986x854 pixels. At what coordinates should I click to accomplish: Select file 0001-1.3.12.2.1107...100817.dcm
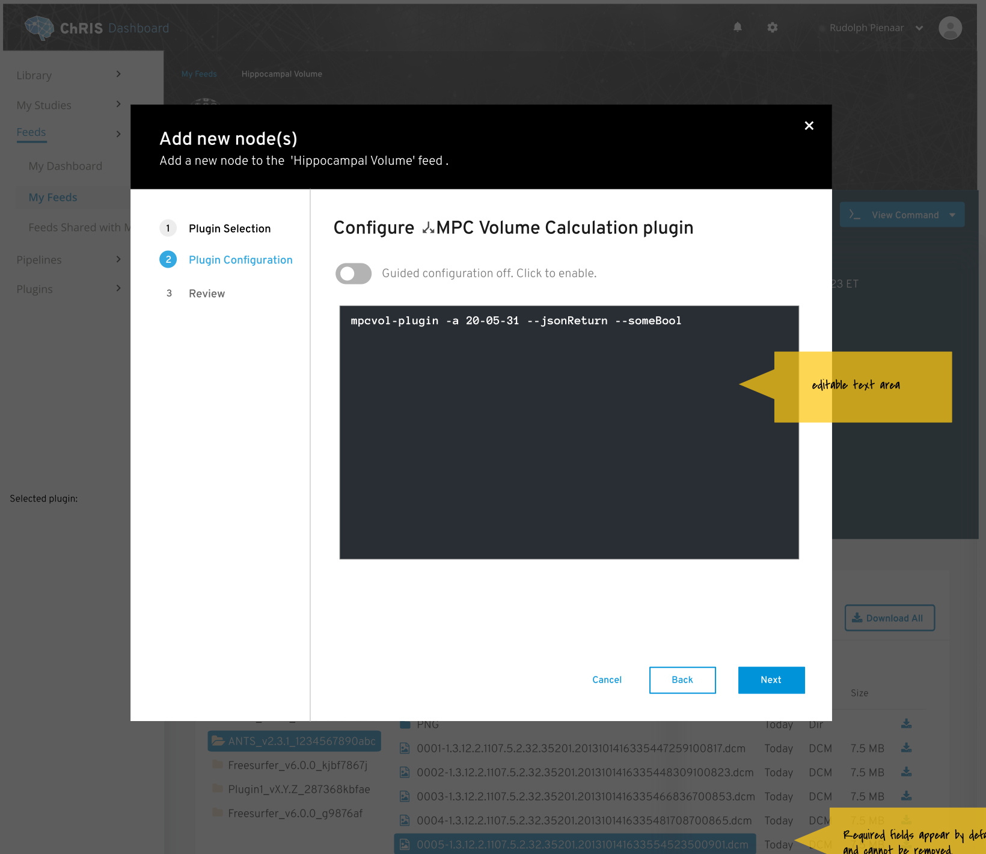click(x=581, y=748)
